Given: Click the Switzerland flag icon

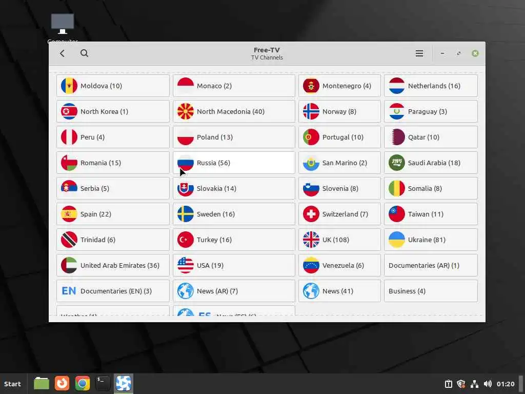Looking at the screenshot, I should [311, 214].
